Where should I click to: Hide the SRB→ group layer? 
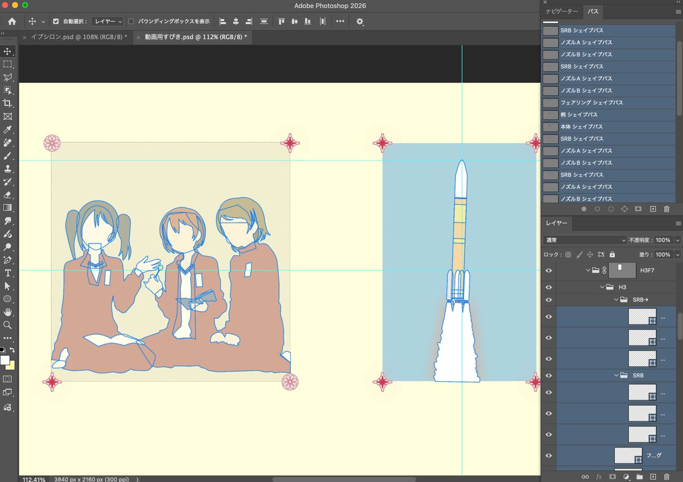[549, 299]
